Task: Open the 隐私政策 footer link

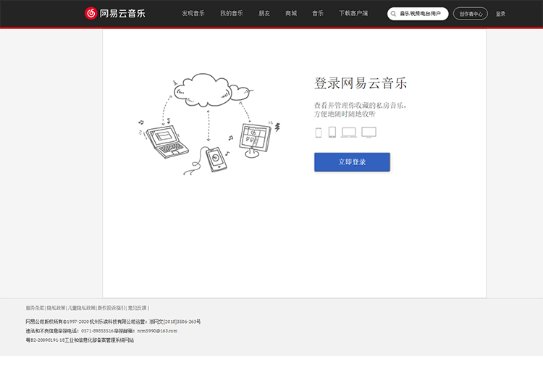Action: point(56,308)
